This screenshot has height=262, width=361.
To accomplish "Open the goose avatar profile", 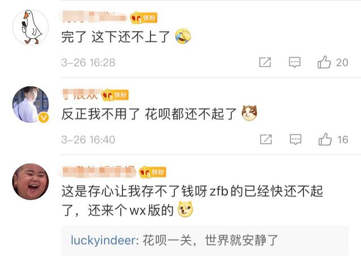I will pos(30,28).
